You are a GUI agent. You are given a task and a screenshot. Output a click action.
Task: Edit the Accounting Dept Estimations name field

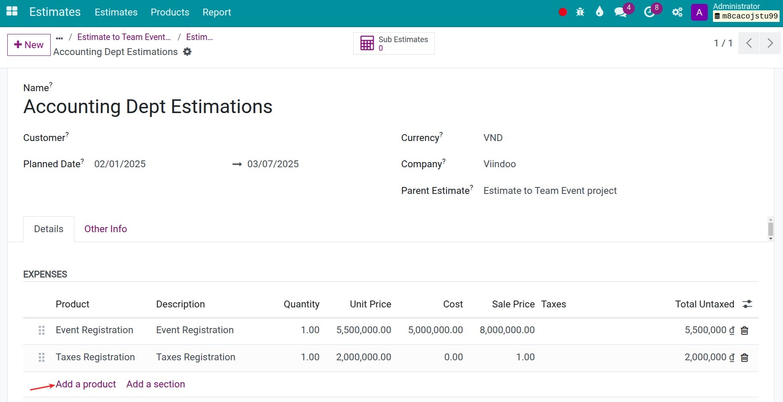(148, 107)
